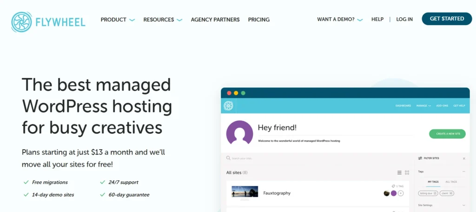476x212 pixels.
Task: Go to Agency Partners page
Action: pyautogui.click(x=215, y=20)
